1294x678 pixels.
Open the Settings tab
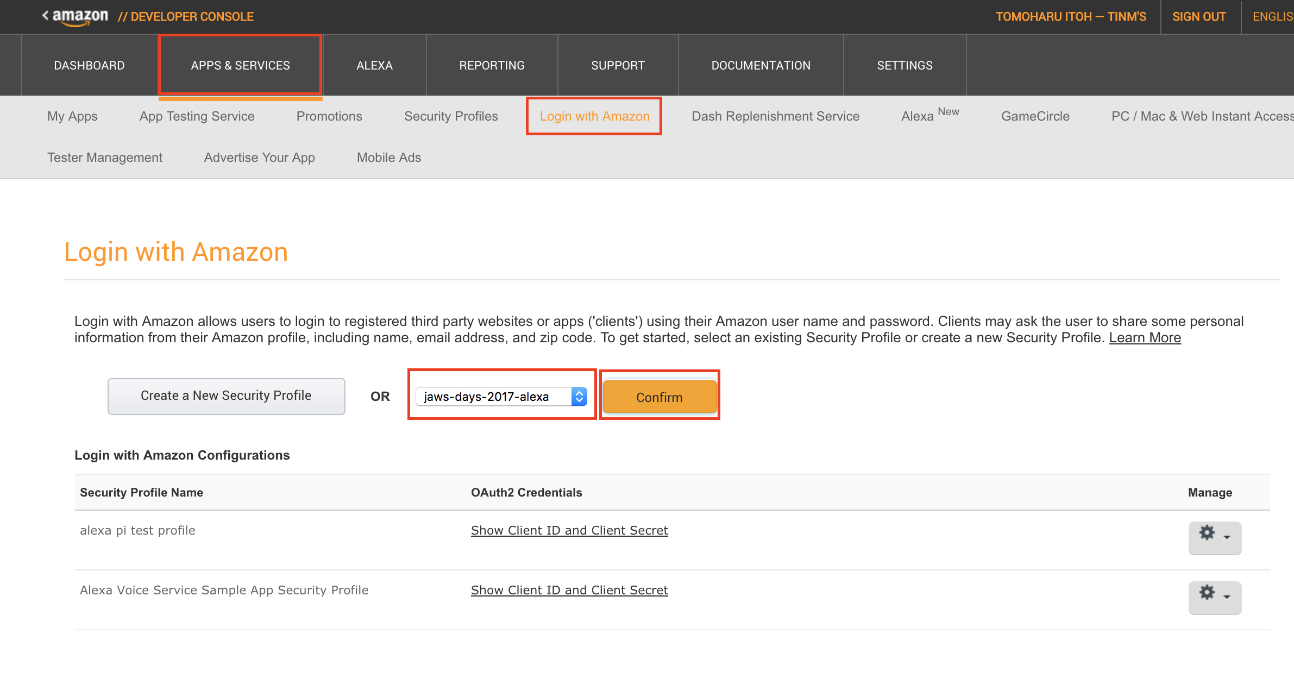click(904, 65)
